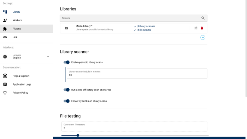Open the Library settings page

point(27,12)
